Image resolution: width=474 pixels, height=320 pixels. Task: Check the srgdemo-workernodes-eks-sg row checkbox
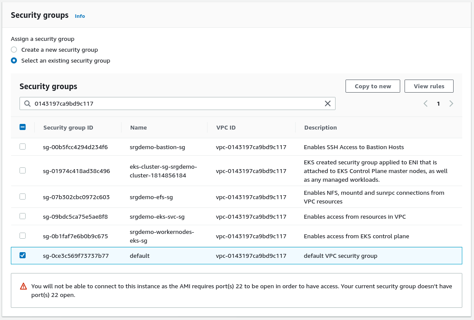[x=23, y=236]
